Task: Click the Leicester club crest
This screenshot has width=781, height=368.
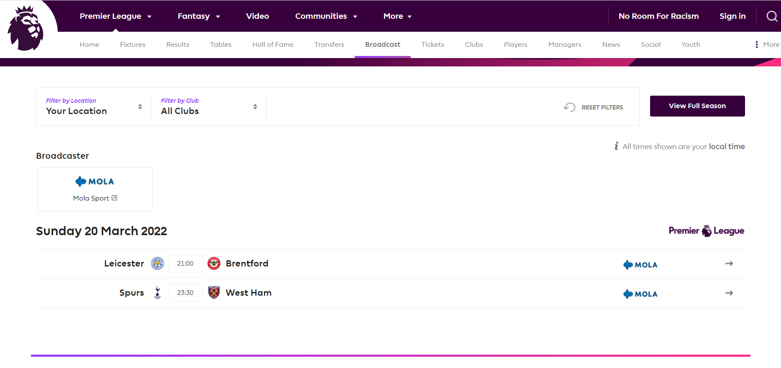Action: [157, 264]
